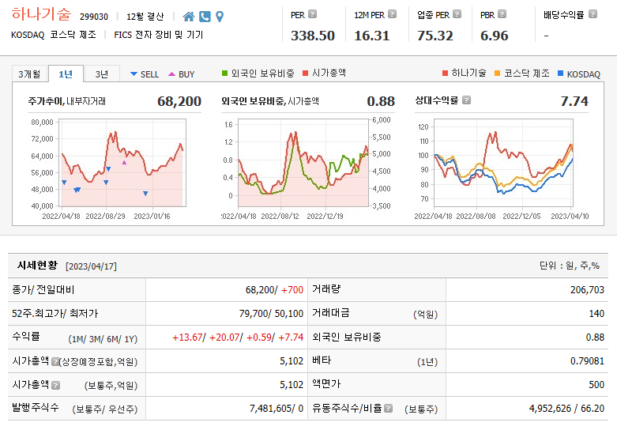Click the +20.07 three-month return value
The height and width of the screenshot is (430, 617).
click(224, 338)
